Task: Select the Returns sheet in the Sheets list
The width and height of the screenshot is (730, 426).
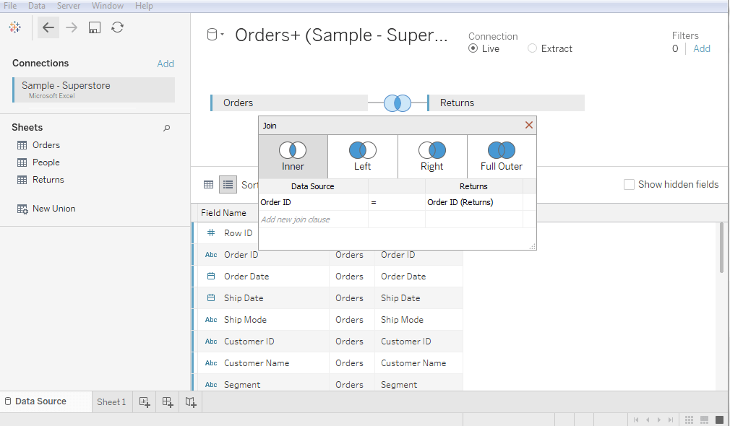Action: (x=48, y=180)
